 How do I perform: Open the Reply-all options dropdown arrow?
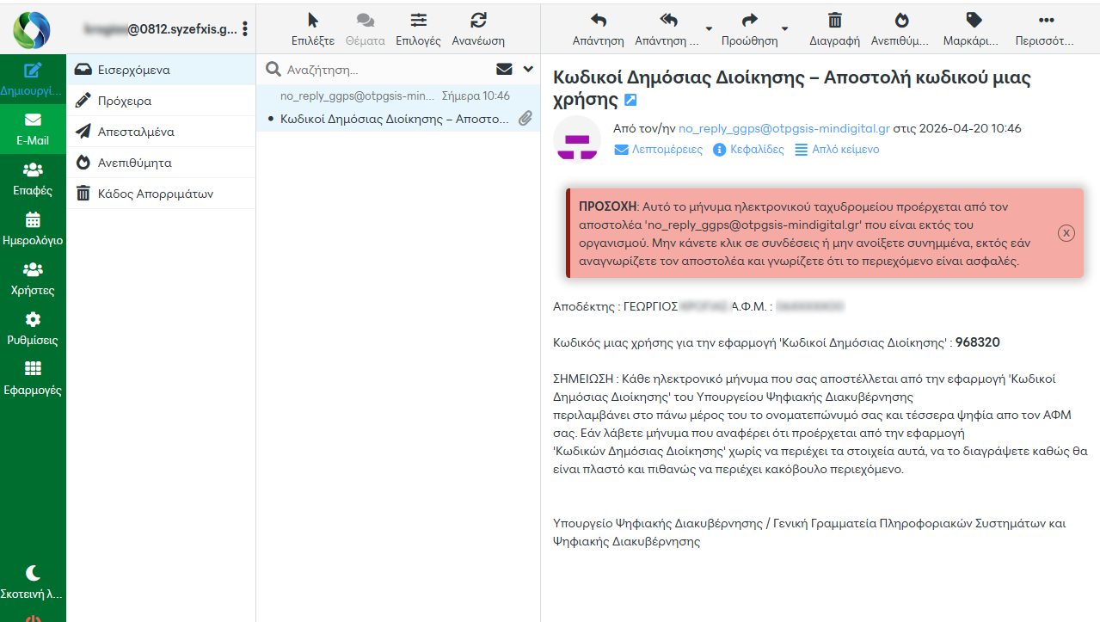[x=709, y=28]
